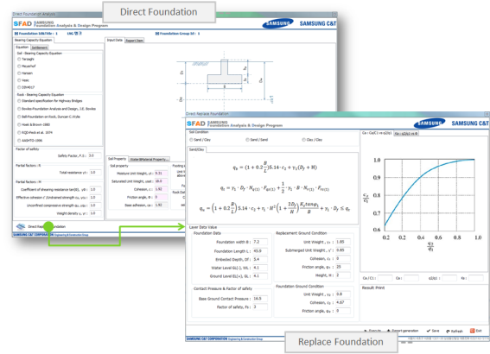Image resolution: width=490 pixels, height=354 pixels.
Task: Switch to the Ks graph tab
Action: click(405, 133)
